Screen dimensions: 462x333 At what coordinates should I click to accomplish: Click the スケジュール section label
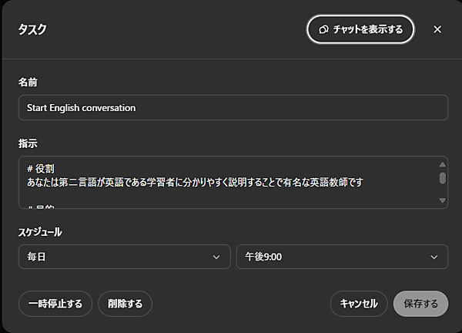pos(40,231)
